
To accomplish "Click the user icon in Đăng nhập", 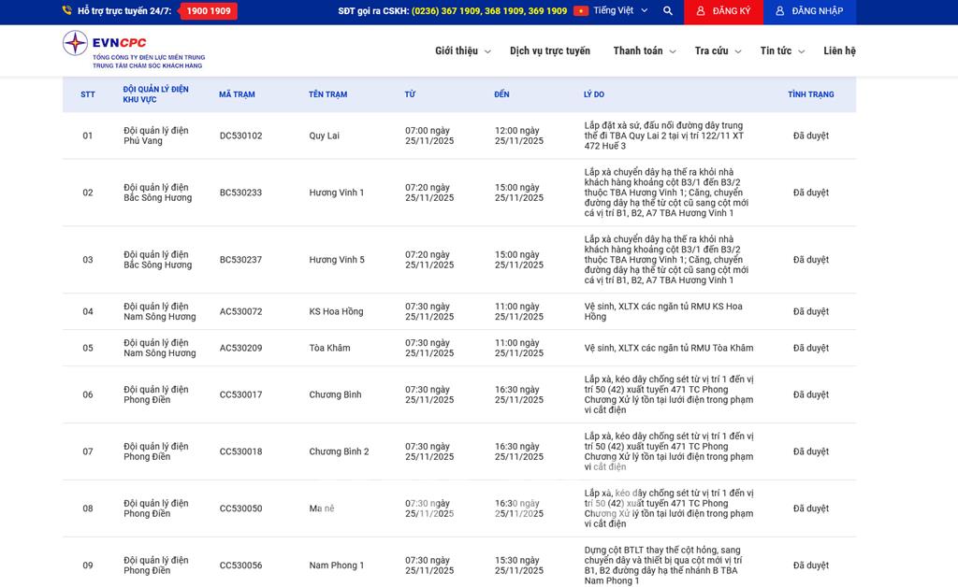I will pyautogui.click(x=780, y=11).
